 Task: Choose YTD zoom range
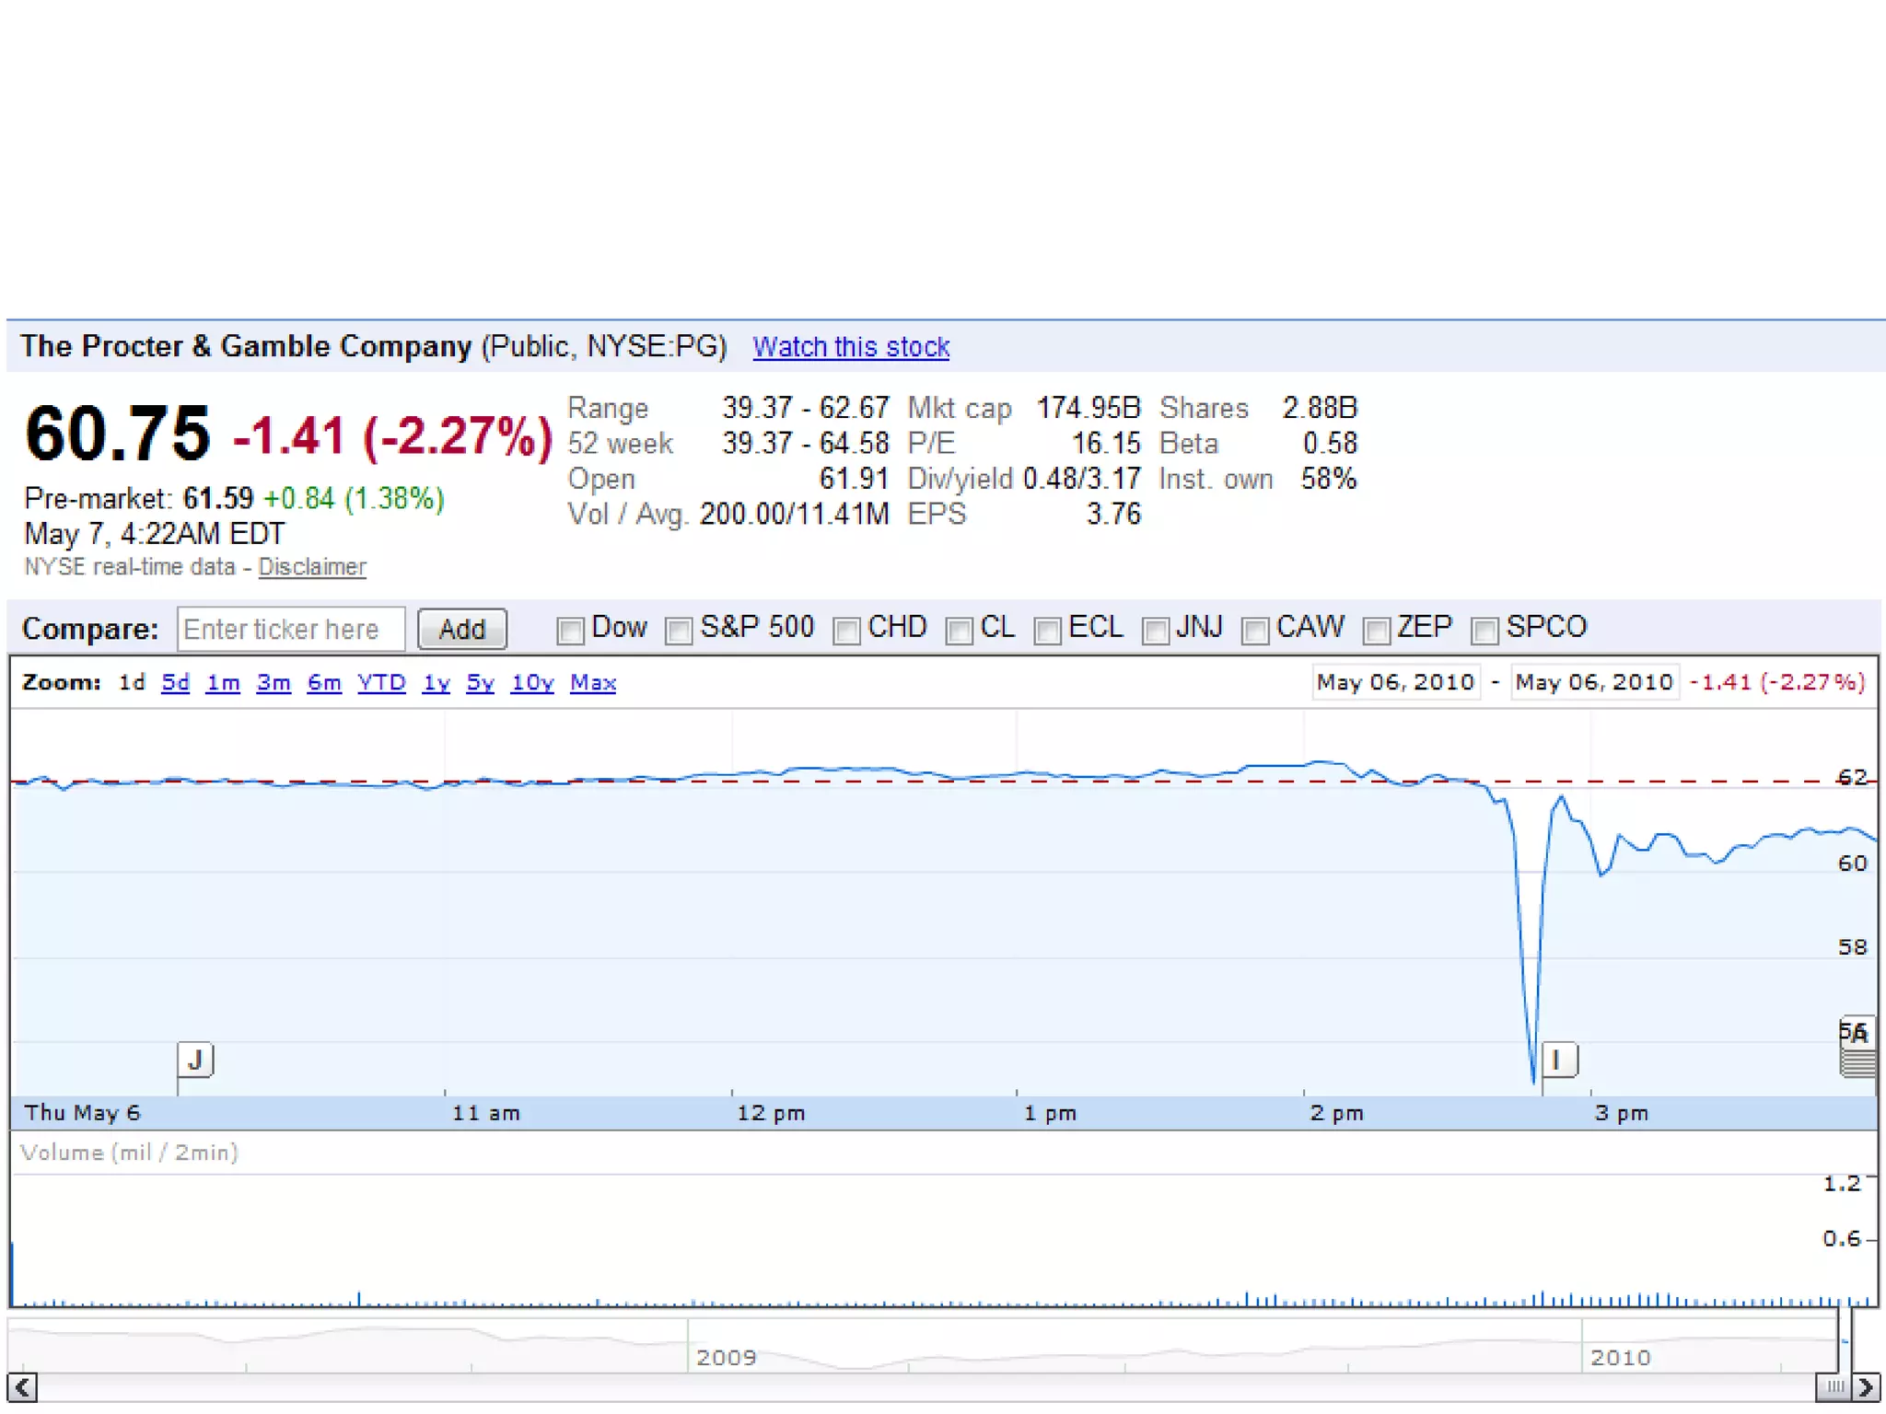click(381, 682)
